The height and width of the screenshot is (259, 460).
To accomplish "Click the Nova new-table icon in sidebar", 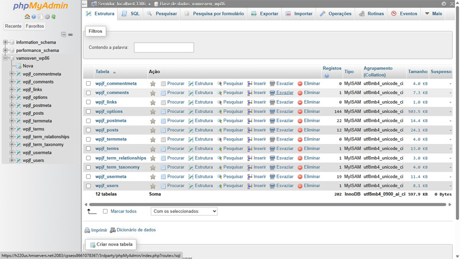I will 18,66.
